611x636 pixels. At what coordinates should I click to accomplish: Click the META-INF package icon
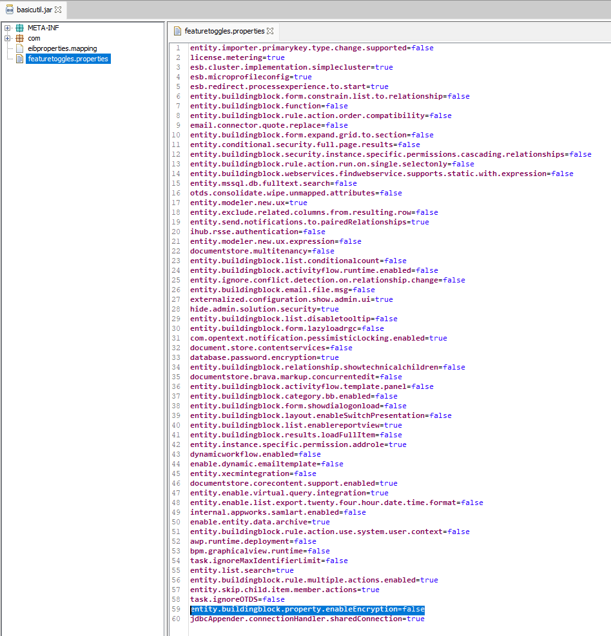pos(19,28)
